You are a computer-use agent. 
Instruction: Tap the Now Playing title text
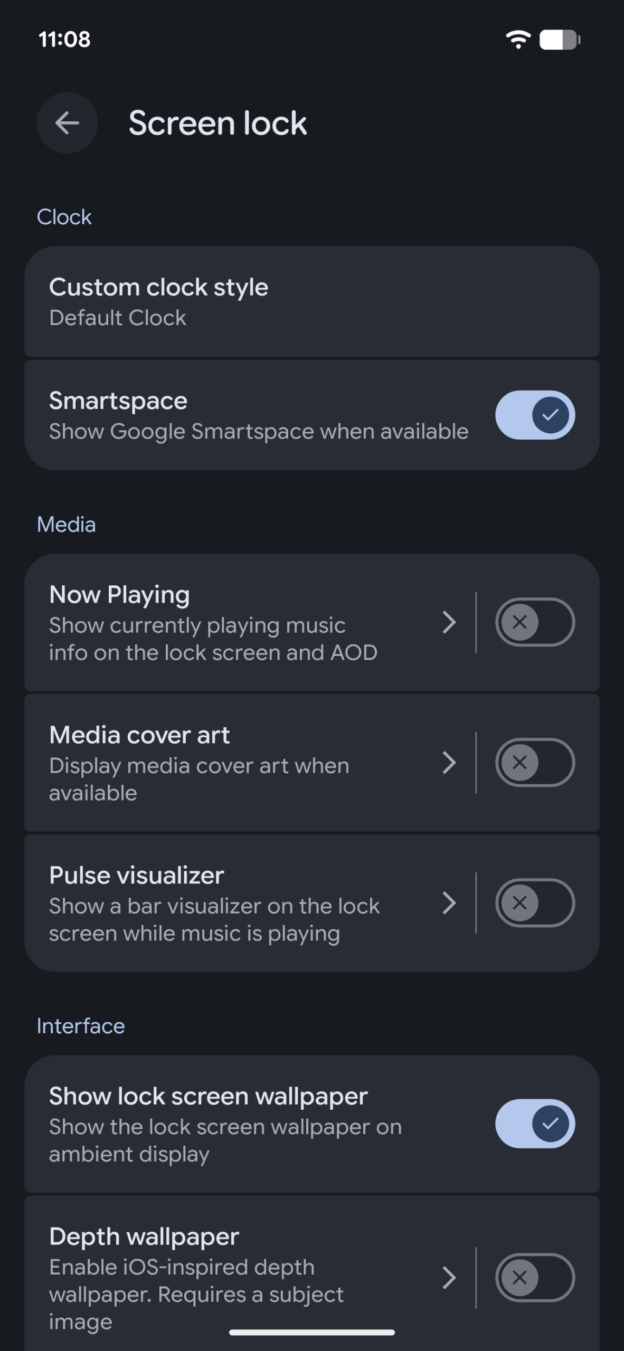point(119,595)
